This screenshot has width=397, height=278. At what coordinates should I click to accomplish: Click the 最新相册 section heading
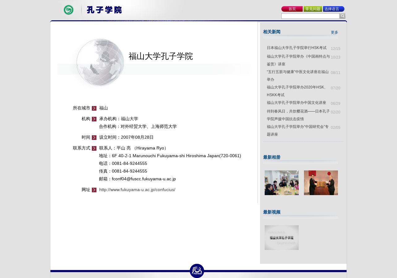coord(272,157)
